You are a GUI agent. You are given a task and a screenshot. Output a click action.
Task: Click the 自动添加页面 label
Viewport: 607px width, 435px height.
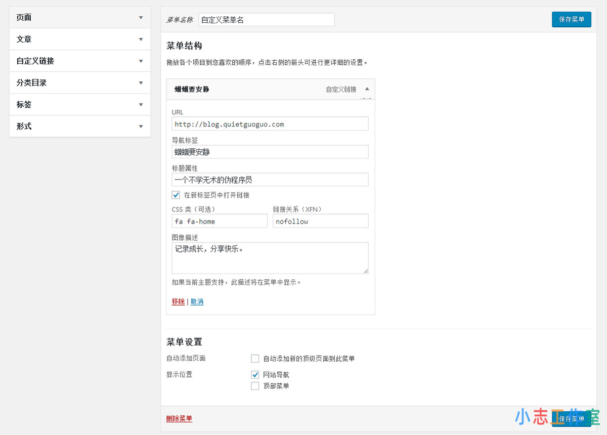(186, 358)
